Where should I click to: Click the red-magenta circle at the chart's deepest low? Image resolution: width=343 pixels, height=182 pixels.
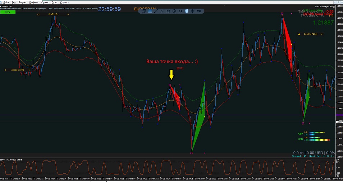(191, 153)
